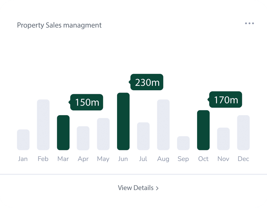
Task: Click the Jun month axis label
Action: pyautogui.click(x=123, y=159)
